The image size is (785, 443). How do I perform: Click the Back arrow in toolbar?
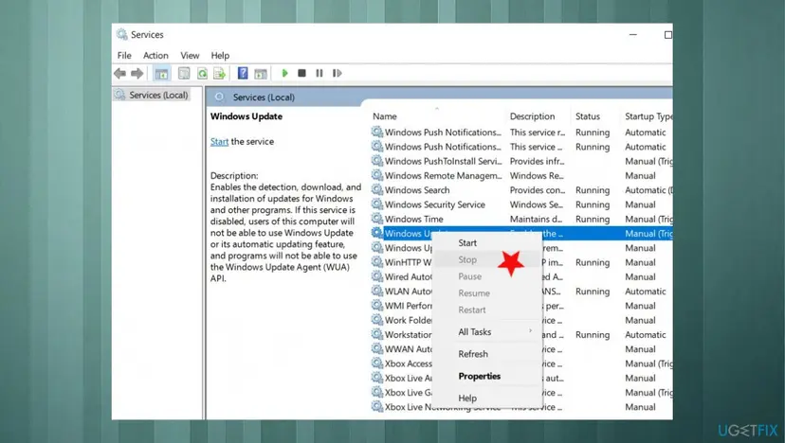(x=119, y=74)
